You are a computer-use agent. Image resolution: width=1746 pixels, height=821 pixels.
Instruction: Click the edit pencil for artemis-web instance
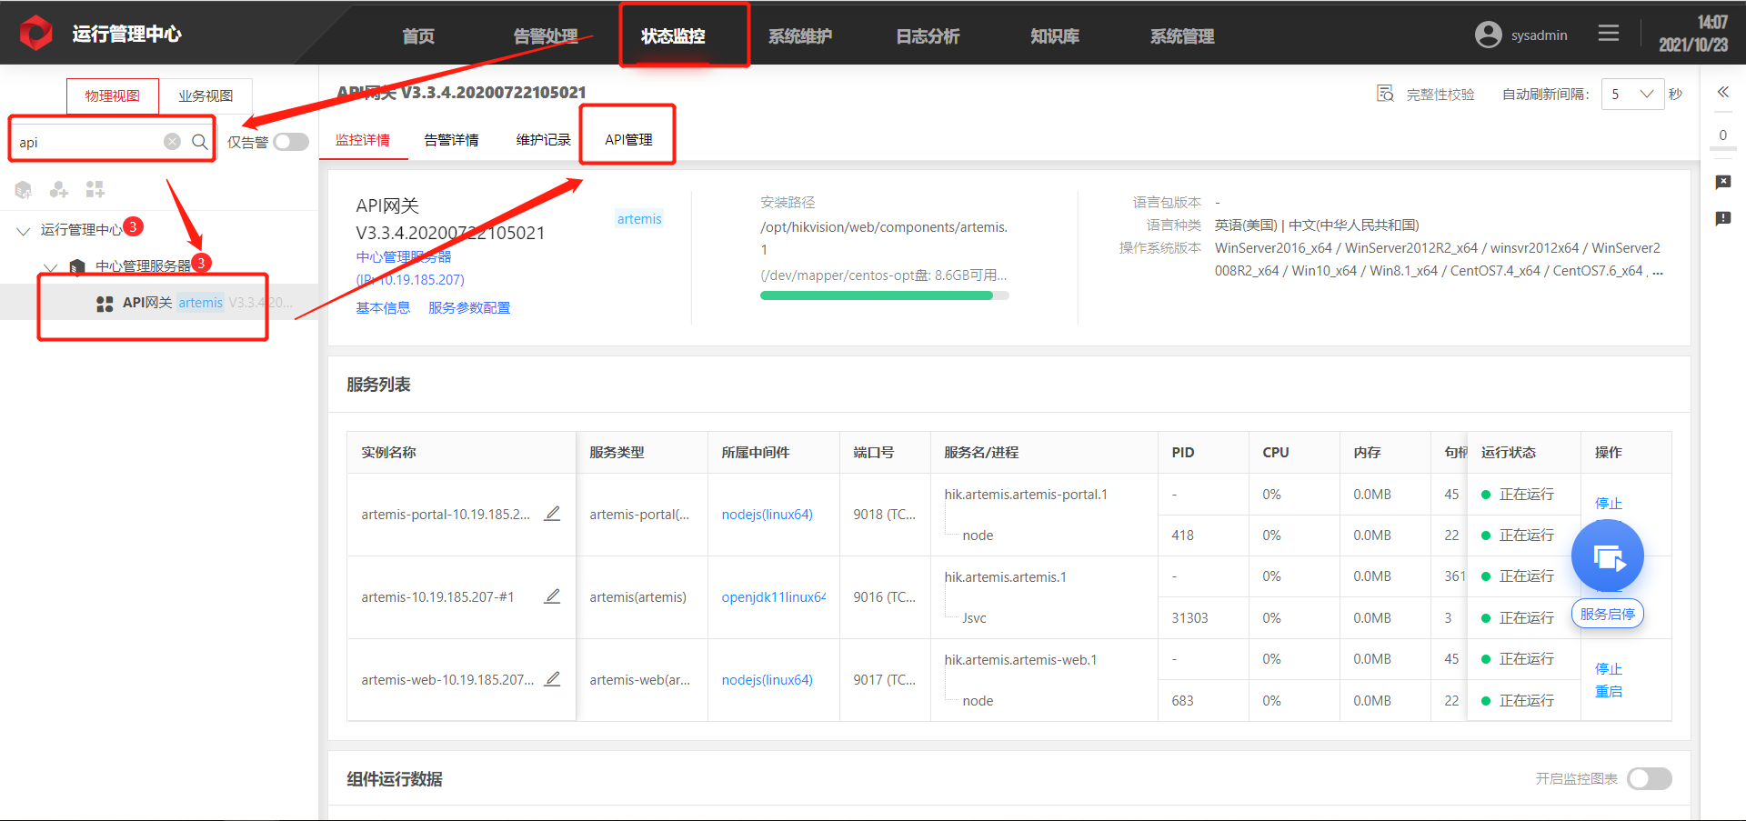tap(552, 679)
